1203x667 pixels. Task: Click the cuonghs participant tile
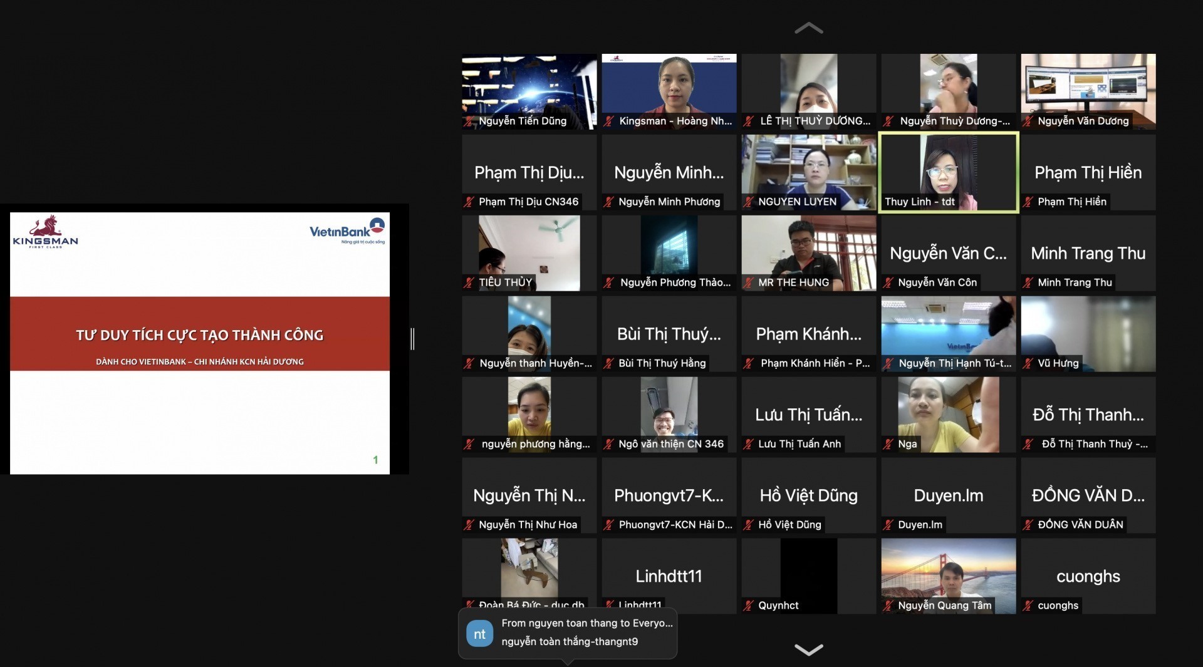pos(1088,576)
